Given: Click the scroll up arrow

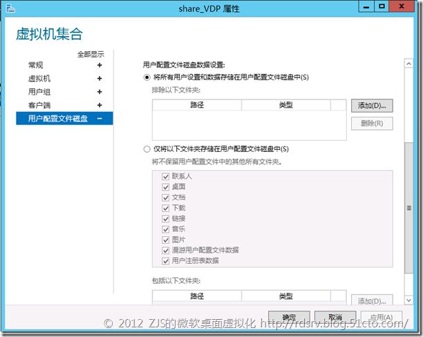Looking at the screenshot, I should tap(408, 64).
